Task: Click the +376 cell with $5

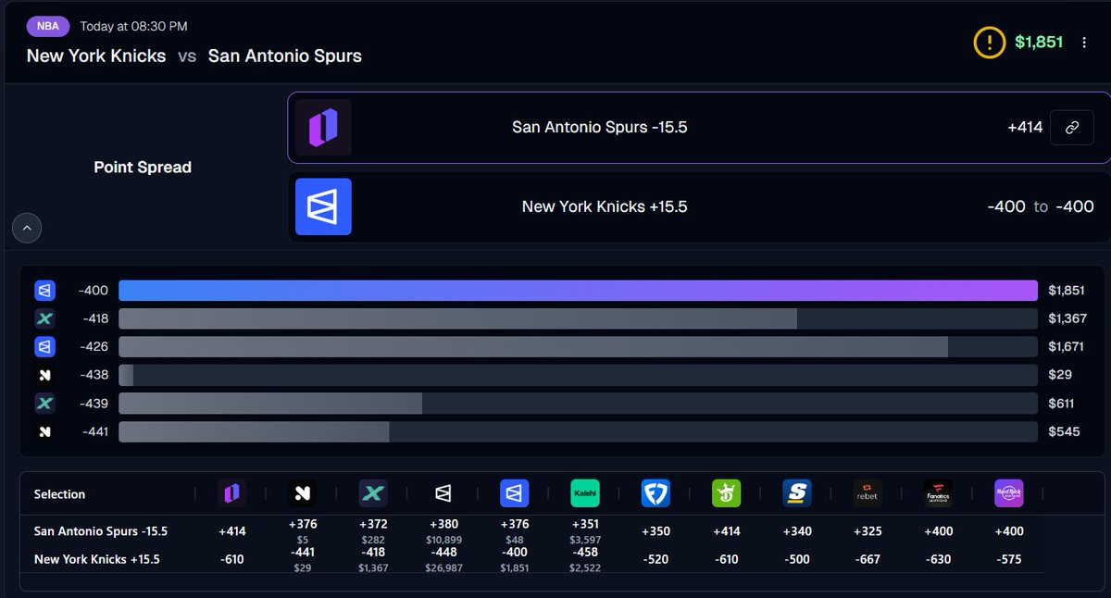Action: pos(303,530)
